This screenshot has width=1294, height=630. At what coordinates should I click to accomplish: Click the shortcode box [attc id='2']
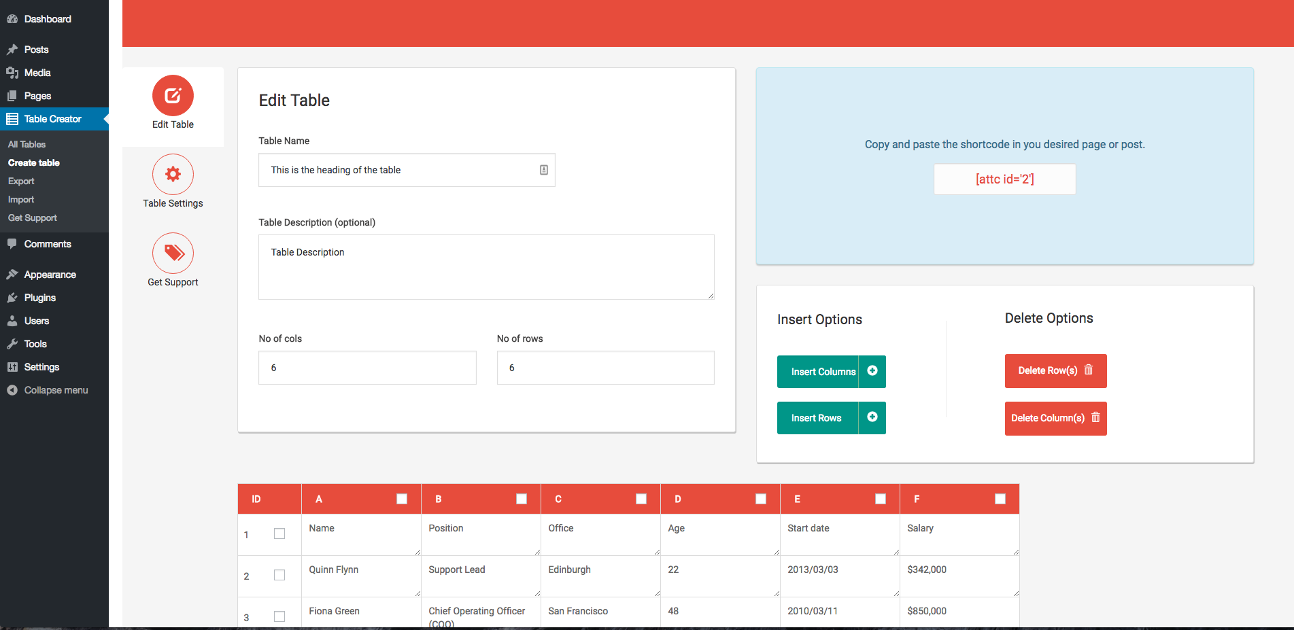[1005, 179]
